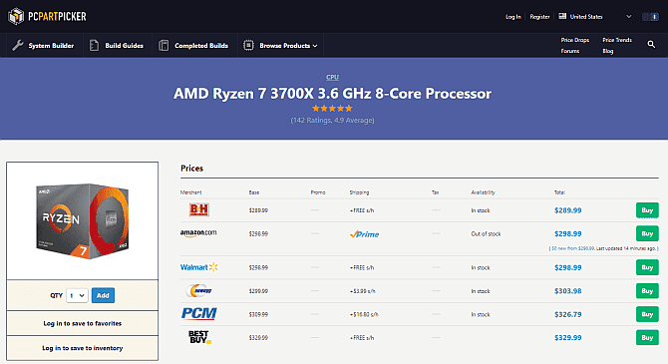
Task: Click the Amazon Prime shipping badge
Action: coord(364,234)
